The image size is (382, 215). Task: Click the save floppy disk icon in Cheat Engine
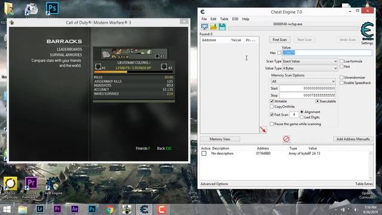tap(222, 27)
